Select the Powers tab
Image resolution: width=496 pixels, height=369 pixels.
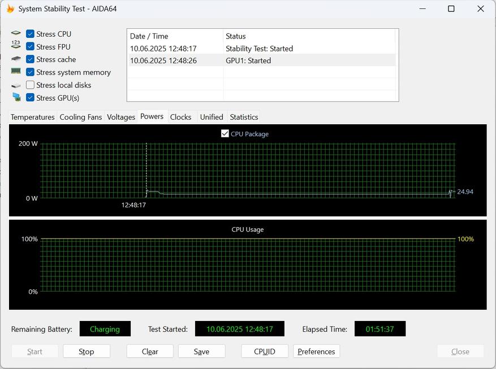tap(152, 116)
